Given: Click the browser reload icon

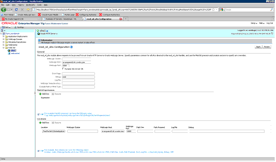Looking at the screenshot, I should pyautogui.click(x=16, y=10).
